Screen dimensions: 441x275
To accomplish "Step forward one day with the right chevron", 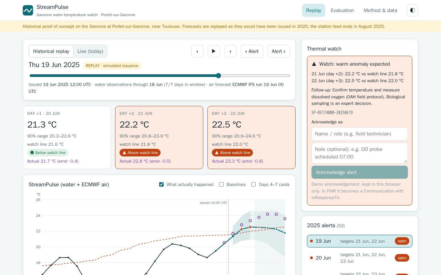I will coord(230,51).
